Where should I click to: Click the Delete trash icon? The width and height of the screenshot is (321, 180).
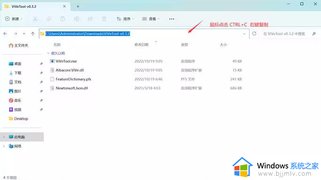(104, 19)
